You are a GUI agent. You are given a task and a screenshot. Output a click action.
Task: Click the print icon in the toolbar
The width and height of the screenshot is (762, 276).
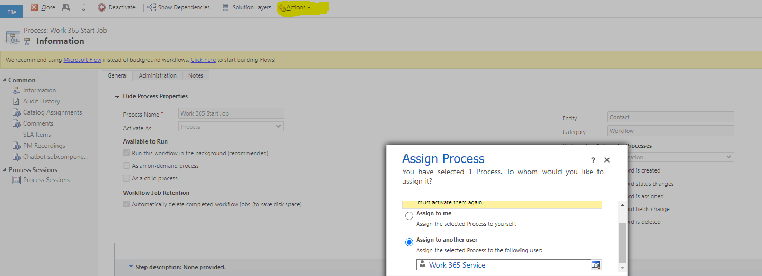coord(66,7)
